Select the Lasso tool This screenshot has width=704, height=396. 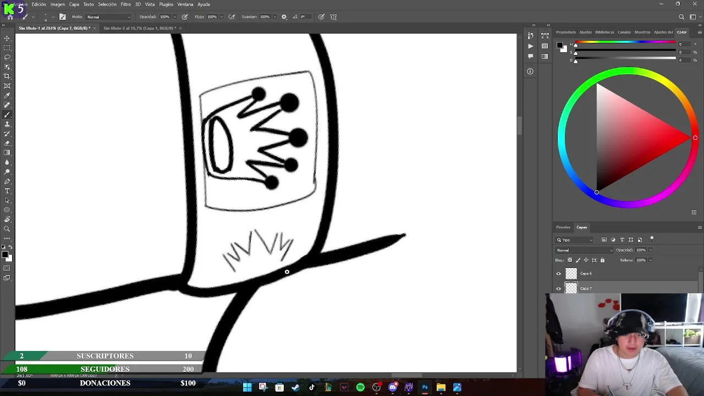click(7, 57)
